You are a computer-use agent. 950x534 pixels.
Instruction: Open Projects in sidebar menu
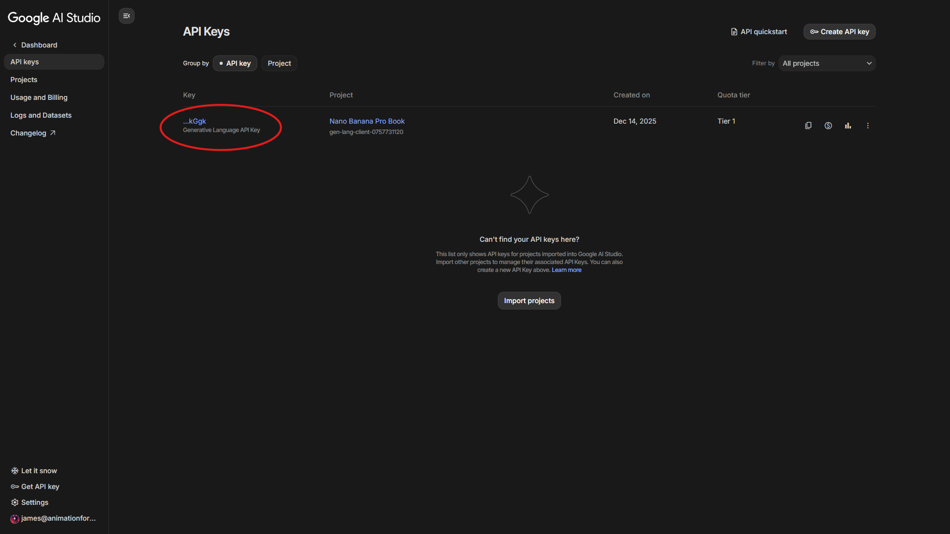[x=24, y=80]
